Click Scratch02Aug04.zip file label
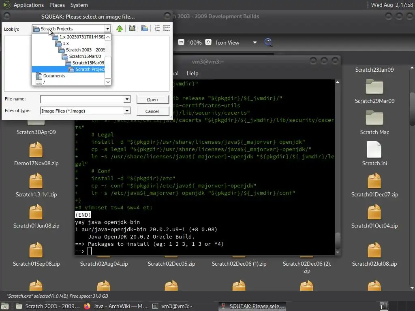 104,264
